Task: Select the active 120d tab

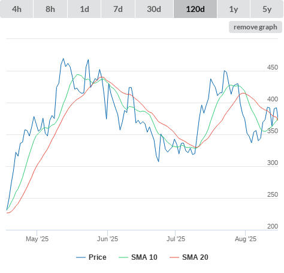Action: 195,9
